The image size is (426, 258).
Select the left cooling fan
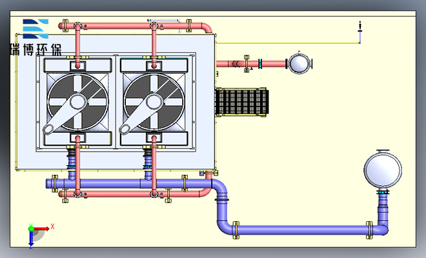point(77,102)
